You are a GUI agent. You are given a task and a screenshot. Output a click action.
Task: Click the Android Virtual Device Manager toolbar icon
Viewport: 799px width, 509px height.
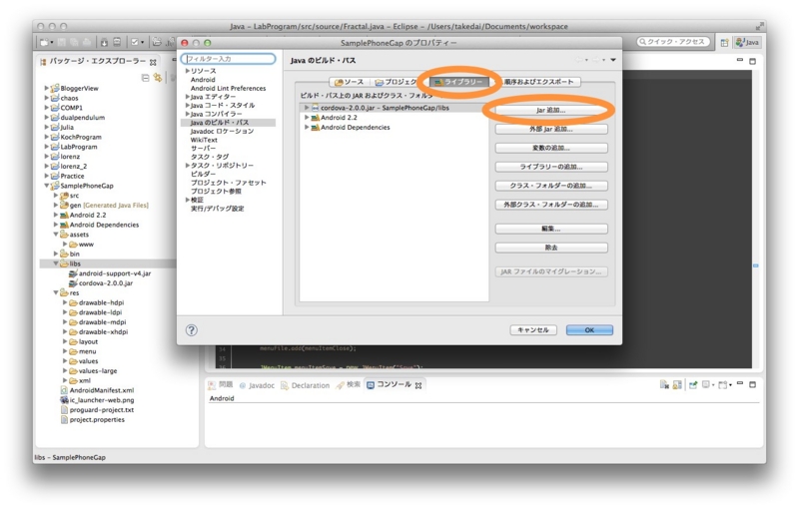tap(117, 42)
